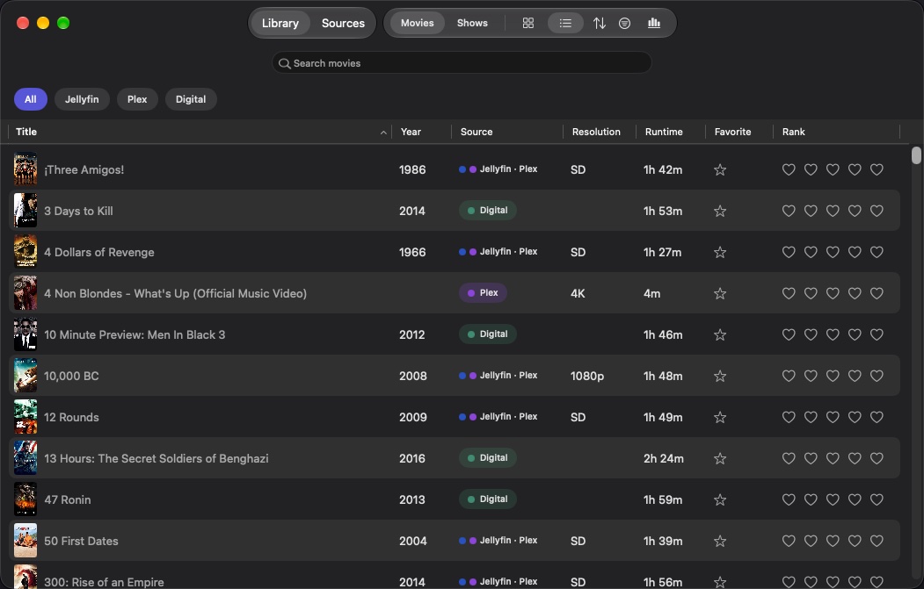
Task: Set first heart for Men In Black 3 preview
Action: (x=789, y=334)
